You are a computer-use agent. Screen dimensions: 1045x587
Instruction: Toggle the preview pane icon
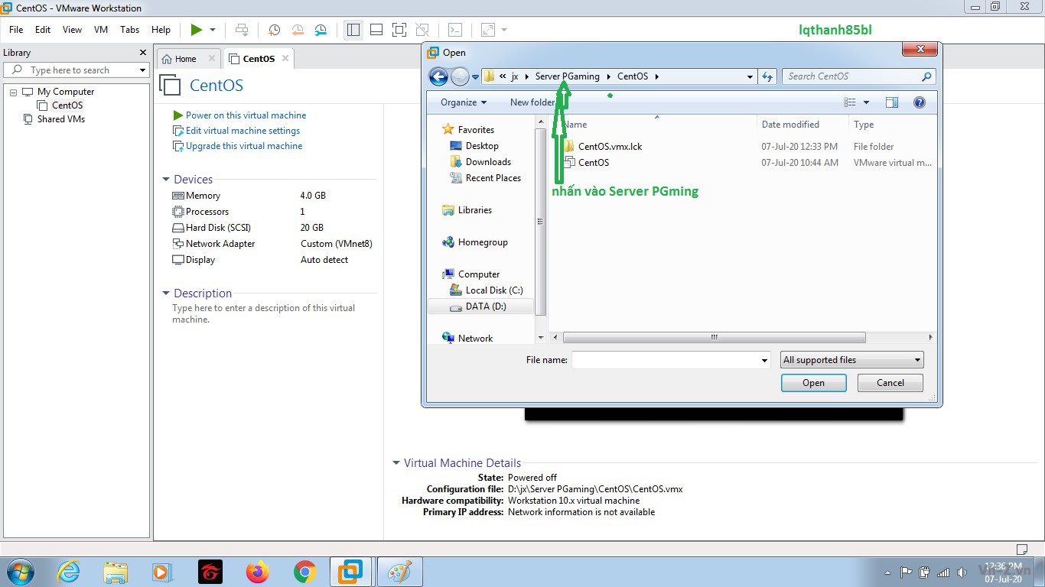pyautogui.click(x=892, y=102)
